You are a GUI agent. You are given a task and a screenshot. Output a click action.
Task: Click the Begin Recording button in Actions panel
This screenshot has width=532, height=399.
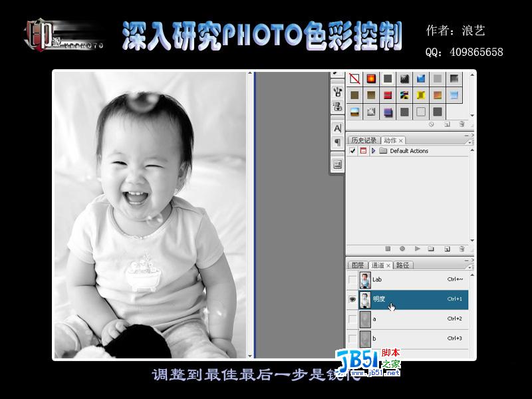click(403, 249)
